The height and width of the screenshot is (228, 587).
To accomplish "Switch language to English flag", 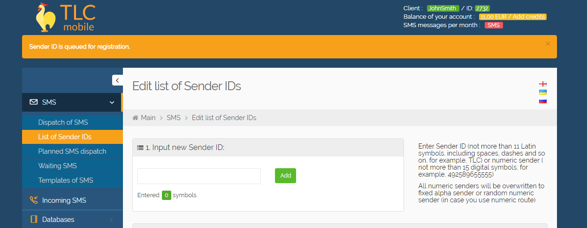I will 543,84.
